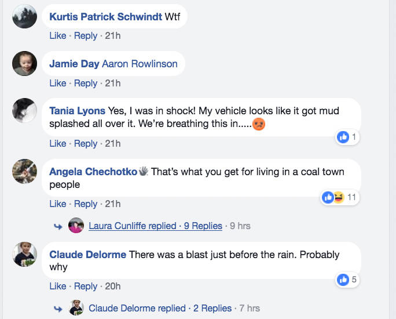Like Tania Lyons' mud splashed comment
The width and height of the screenshot is (396, 319).
(x=57, y=143)
